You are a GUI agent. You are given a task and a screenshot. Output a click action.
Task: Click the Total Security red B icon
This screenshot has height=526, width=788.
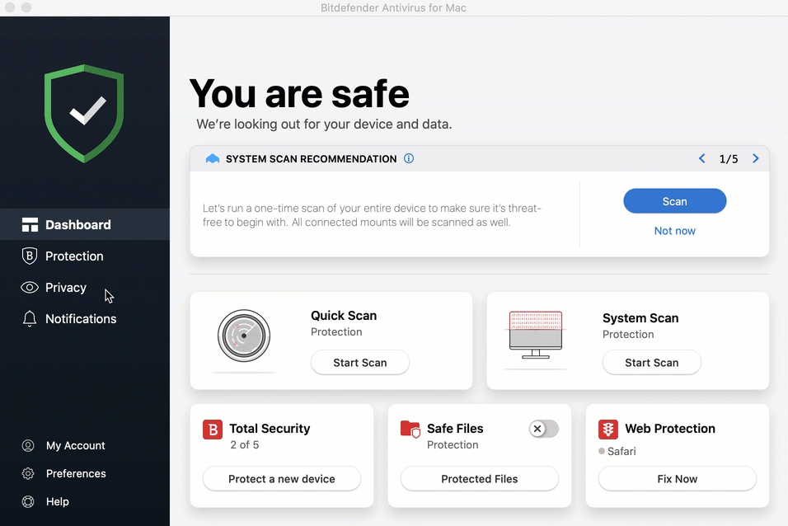coord(213,430)
